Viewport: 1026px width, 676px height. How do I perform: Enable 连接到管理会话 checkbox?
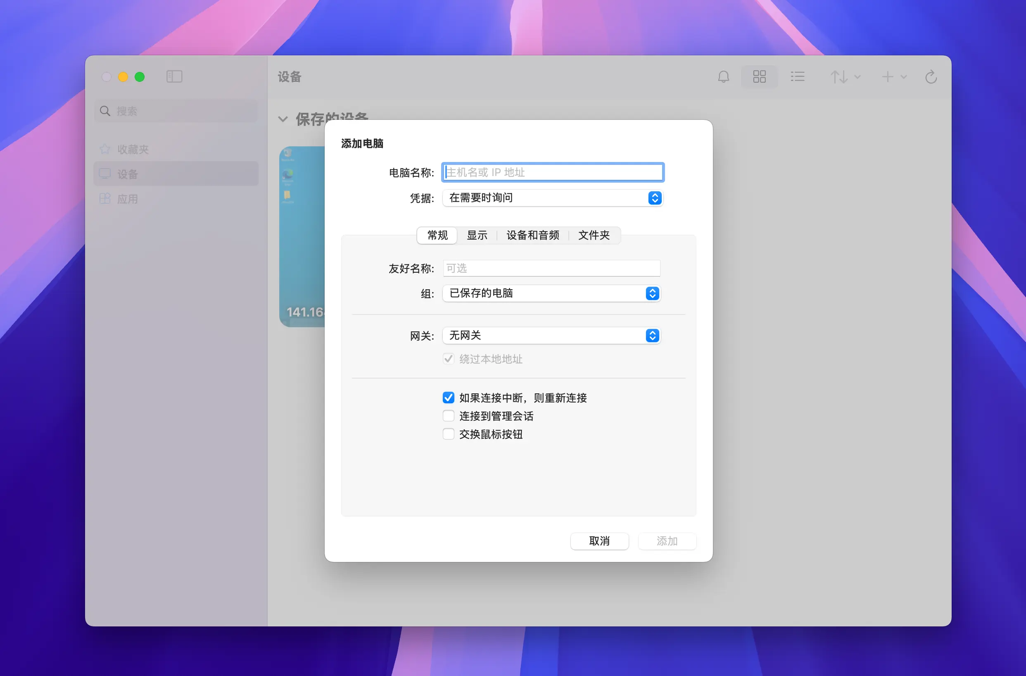[448, 416]
